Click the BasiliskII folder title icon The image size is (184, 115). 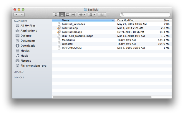[x=86, y=9]
